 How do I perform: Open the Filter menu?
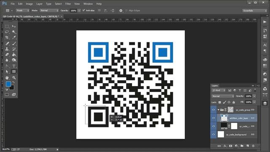(x=68, y=4)
